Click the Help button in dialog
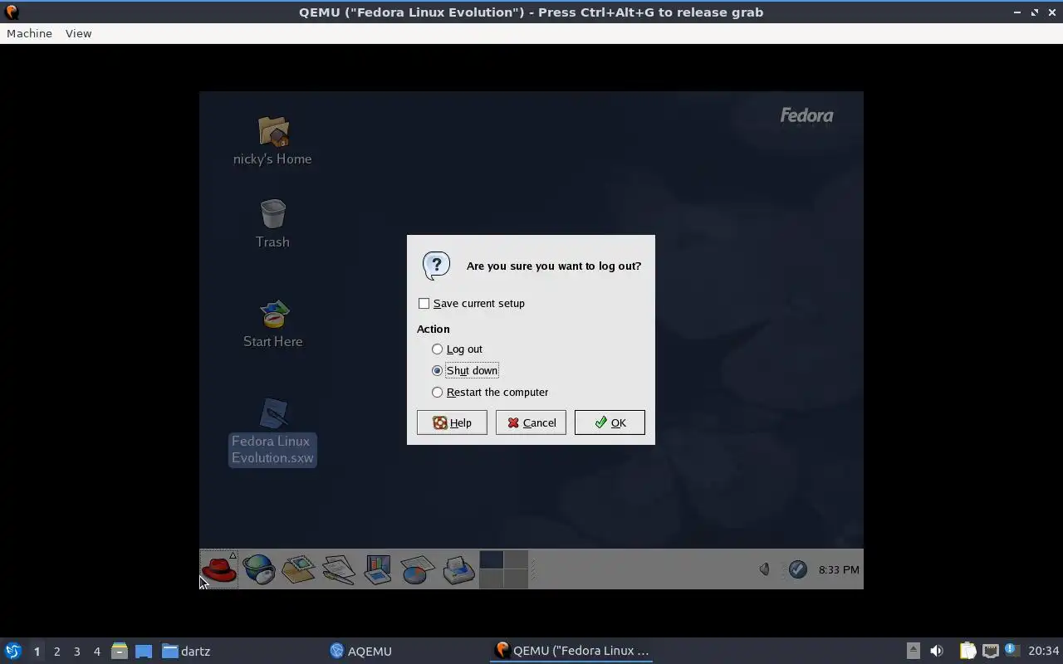The height and width of the screenshot is (664, 1063). pos(452,422)
